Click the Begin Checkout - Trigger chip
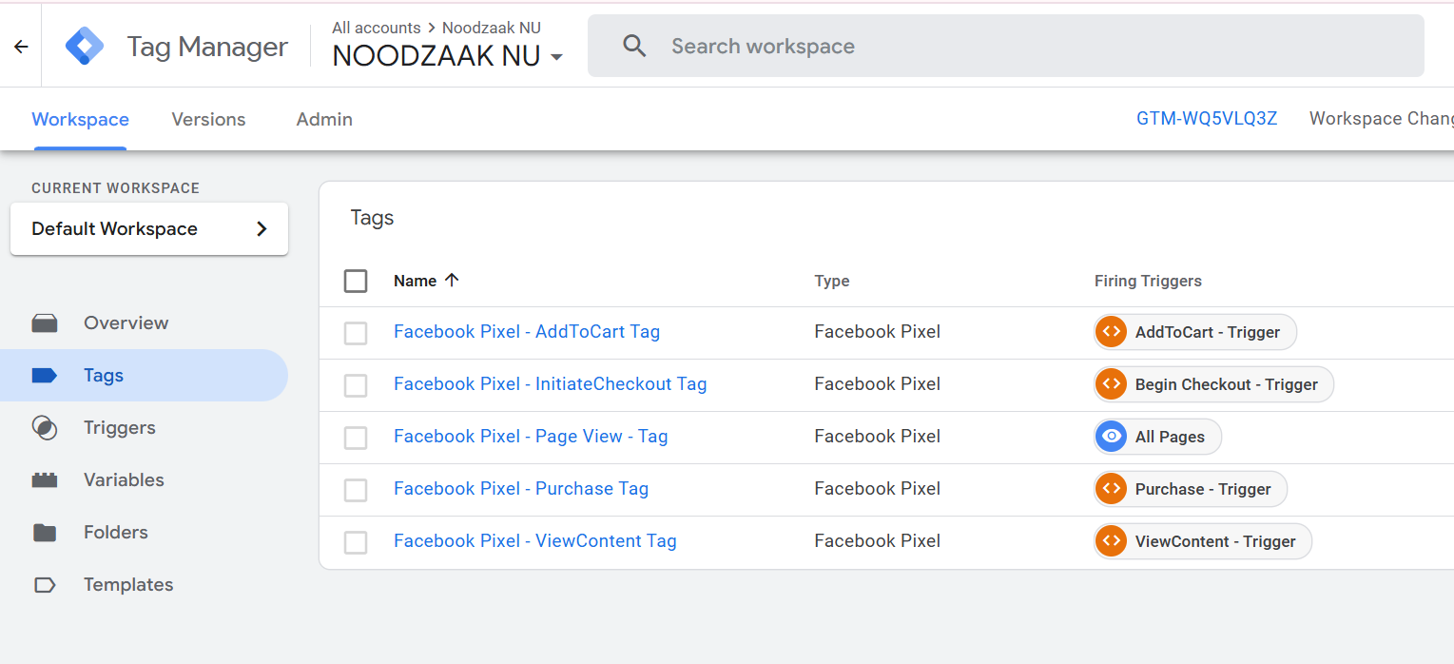The height and width of the screenshot is (664, 1454). click(1213, 384)
